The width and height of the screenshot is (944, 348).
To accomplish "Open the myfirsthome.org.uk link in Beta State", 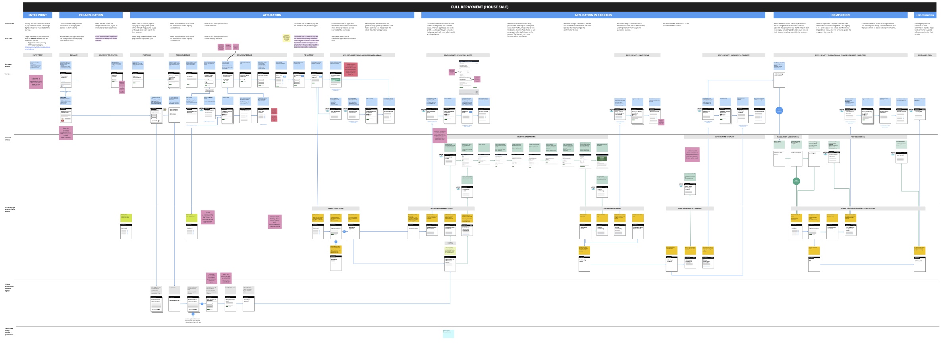I will [x=37, y=48].
